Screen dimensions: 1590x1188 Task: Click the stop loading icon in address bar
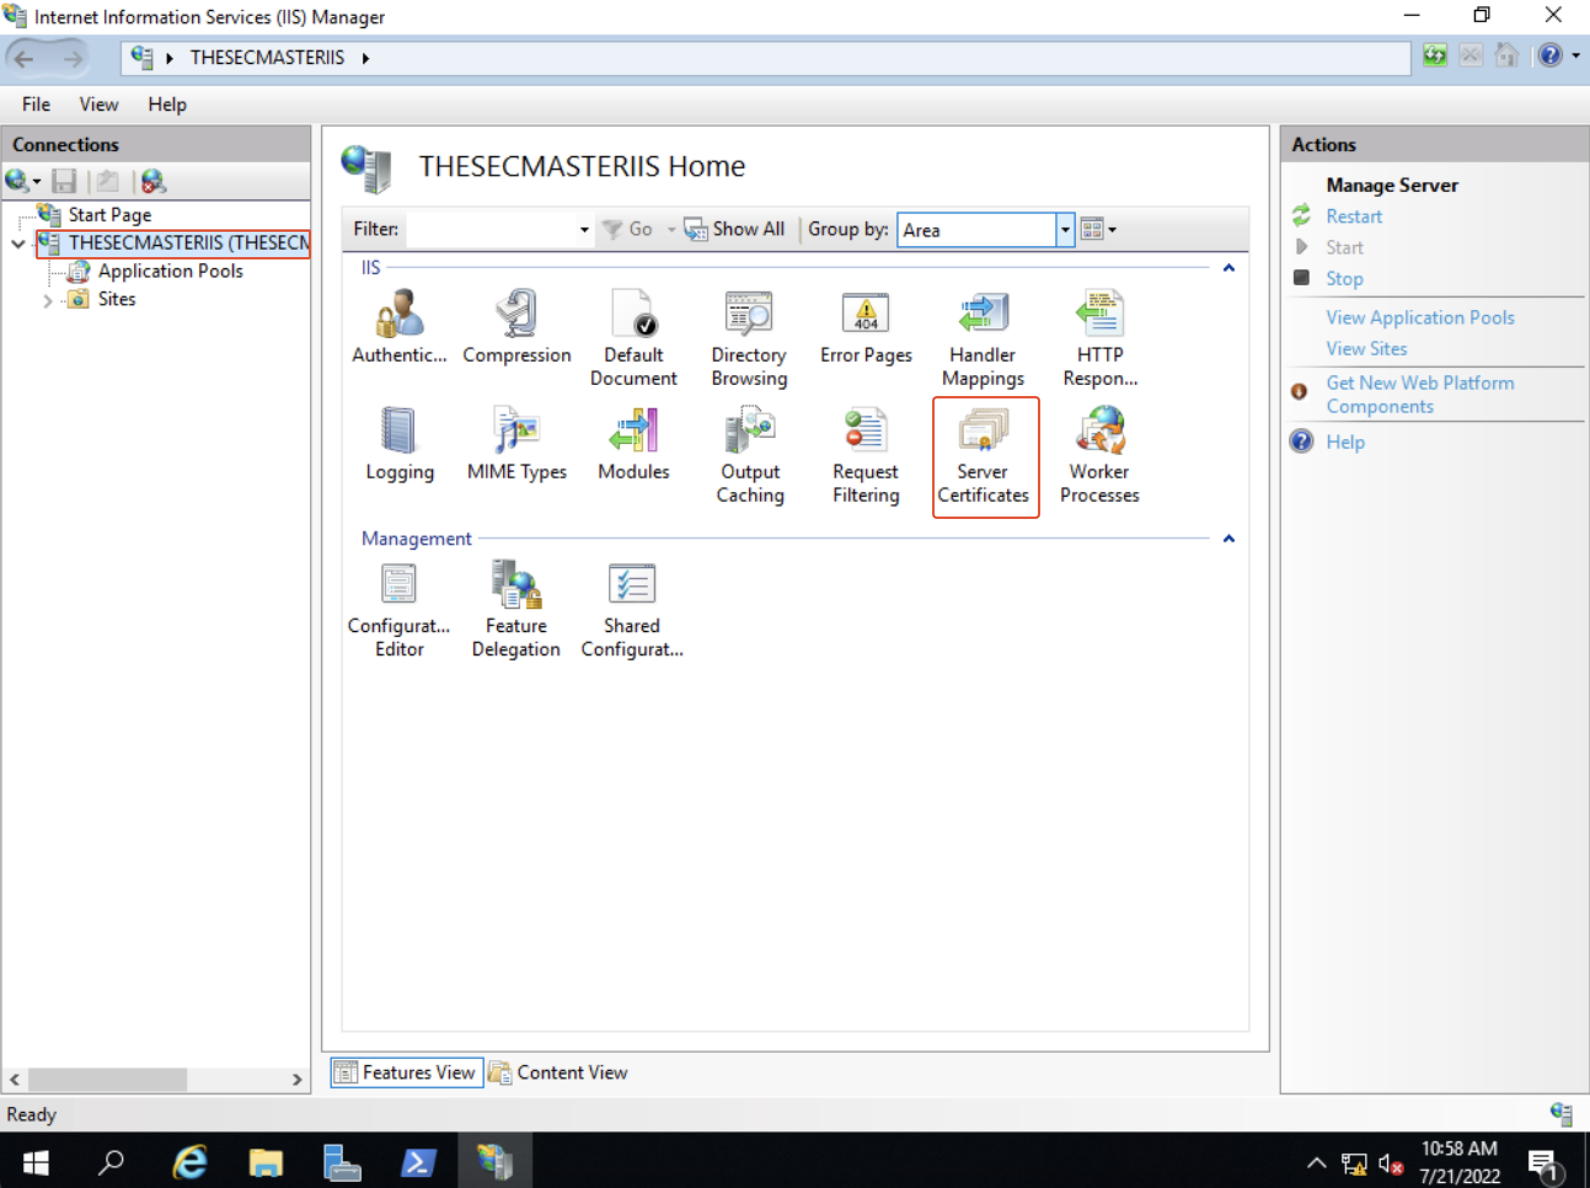[x=1470, y=56]
